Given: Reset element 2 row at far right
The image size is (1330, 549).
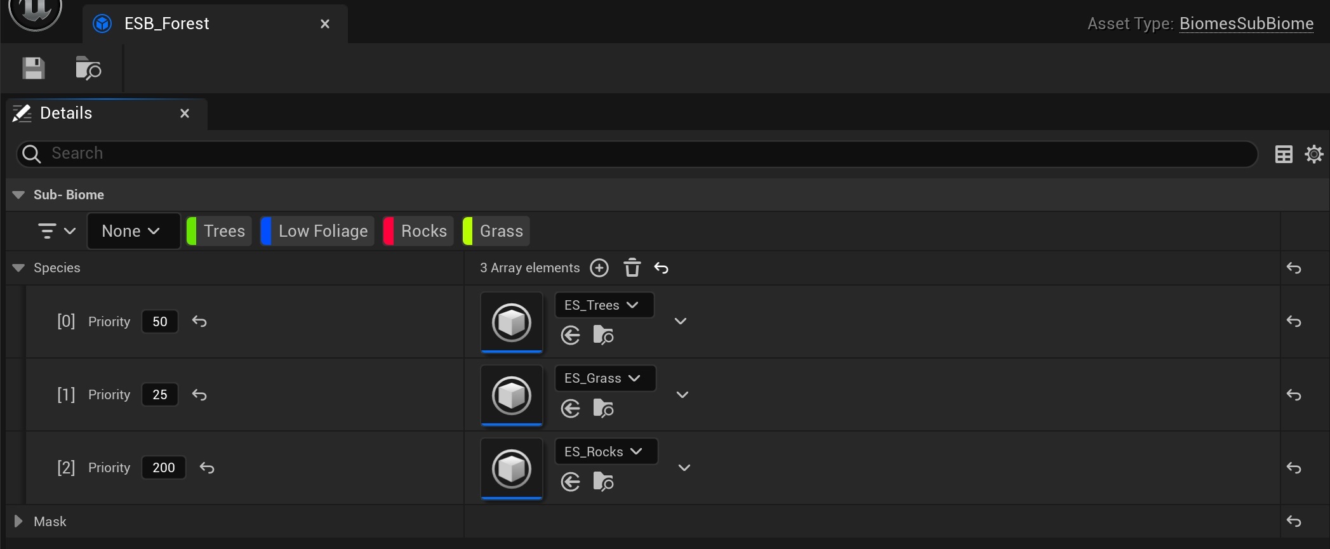Looking at the screenshot, I should [x=1294, y=468].
